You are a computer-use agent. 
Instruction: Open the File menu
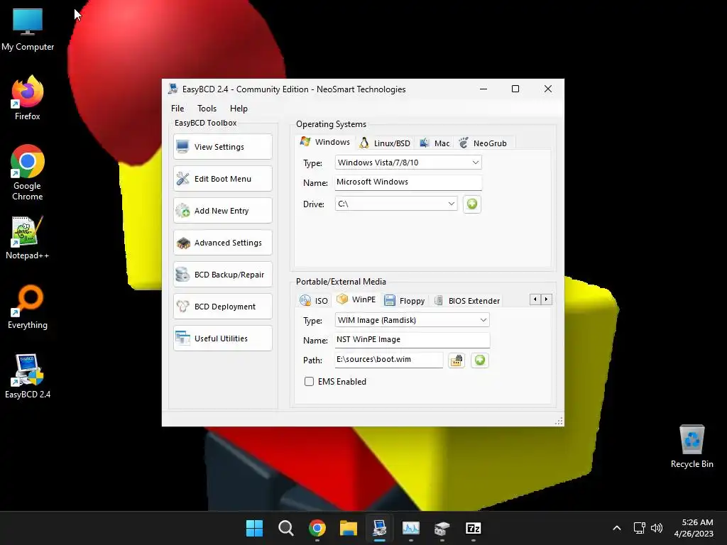[177, 109]
